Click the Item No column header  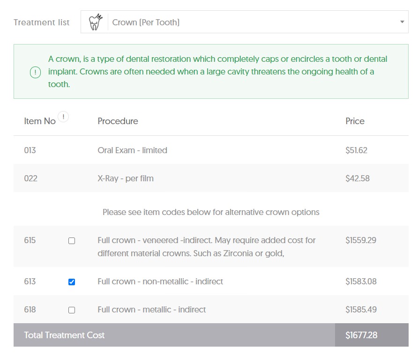point(39,121)
